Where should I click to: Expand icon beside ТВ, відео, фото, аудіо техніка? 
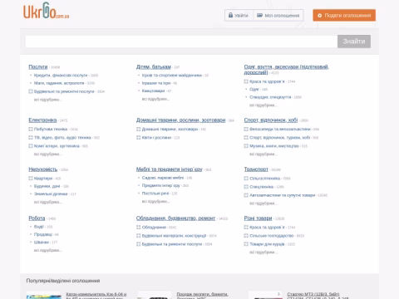[x=31, y=137]
